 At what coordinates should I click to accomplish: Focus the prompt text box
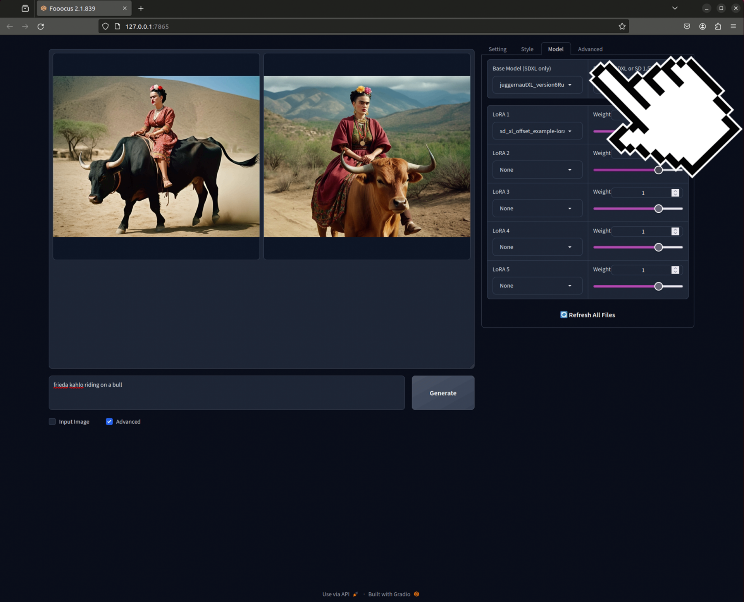pos(227,393)
